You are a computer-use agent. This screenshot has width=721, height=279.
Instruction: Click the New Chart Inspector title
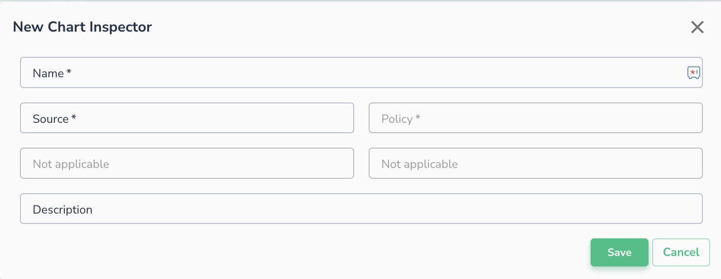82,27
